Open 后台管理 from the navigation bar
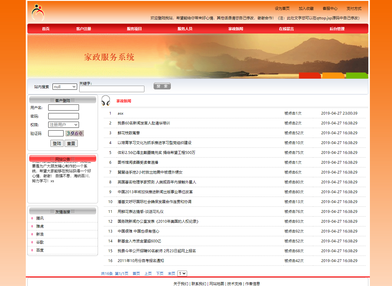 337,29
